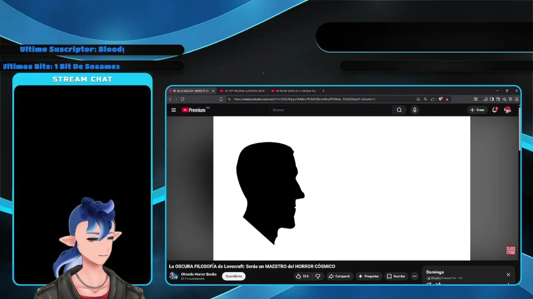
Task: Switch to the Mortal Glitch tab
Action: click(x=294, y=91)
